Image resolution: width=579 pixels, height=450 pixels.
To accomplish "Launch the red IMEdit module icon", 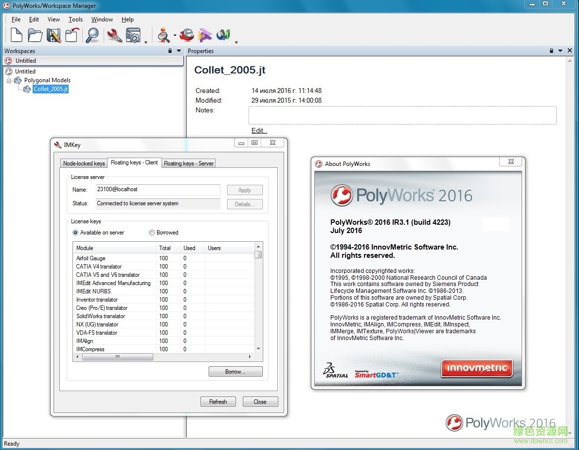I will click(187, 35).
